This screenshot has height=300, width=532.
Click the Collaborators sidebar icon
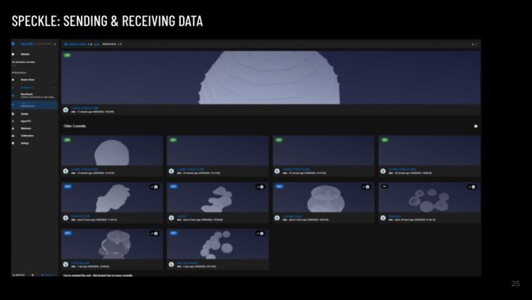(x=14, y=136)
